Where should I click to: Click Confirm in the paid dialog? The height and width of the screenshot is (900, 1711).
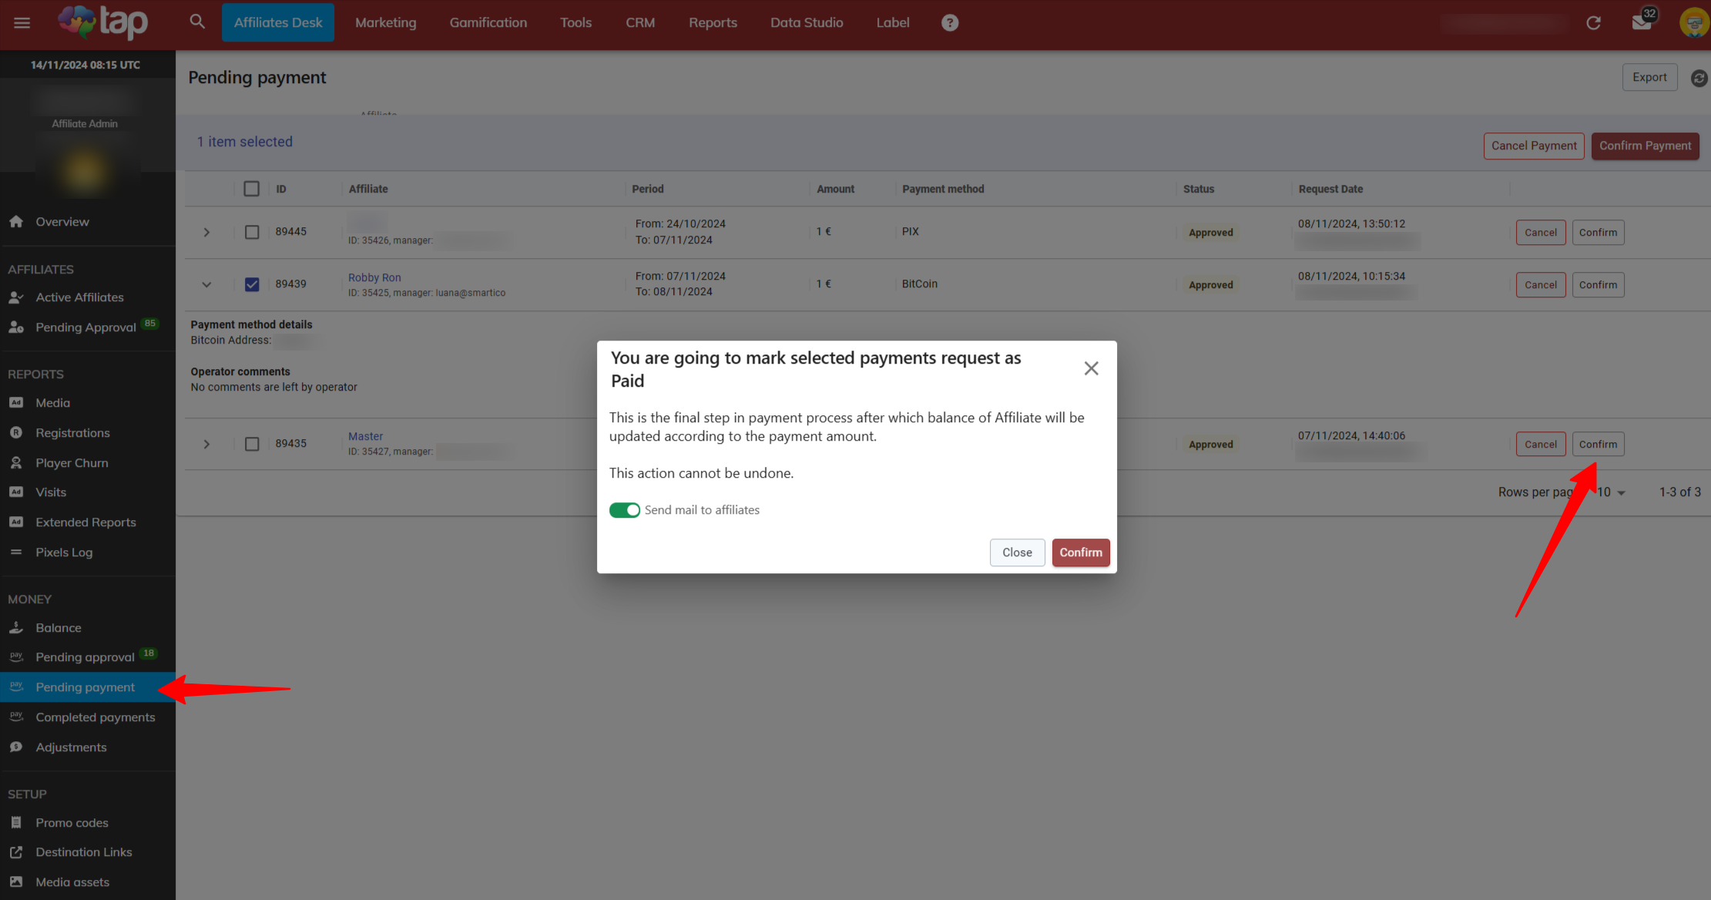pyautogui.click(x=1080, y=552)
